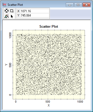The image size is (93, 112).
Task: Click the Y coordinate field showing 745.064
Action: coord(35,15)
